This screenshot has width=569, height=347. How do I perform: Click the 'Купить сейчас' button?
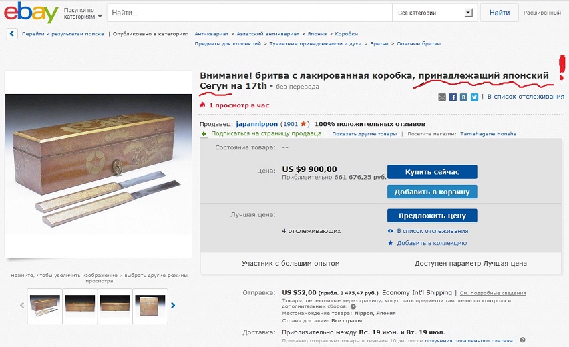432,172
